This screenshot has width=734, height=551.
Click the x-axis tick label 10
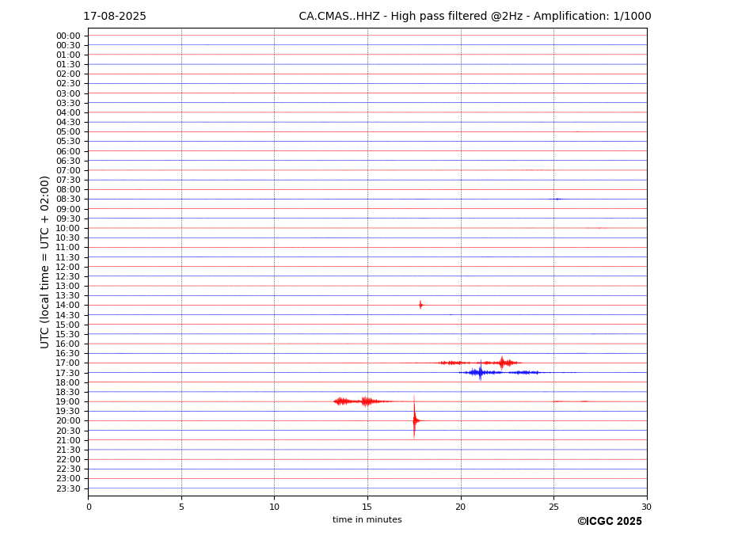274,507
